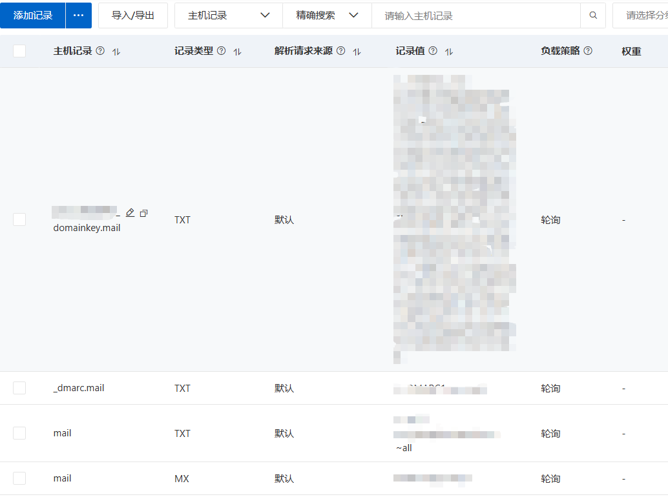
Task: Click the MX record type cell
Action: (182, 479)
